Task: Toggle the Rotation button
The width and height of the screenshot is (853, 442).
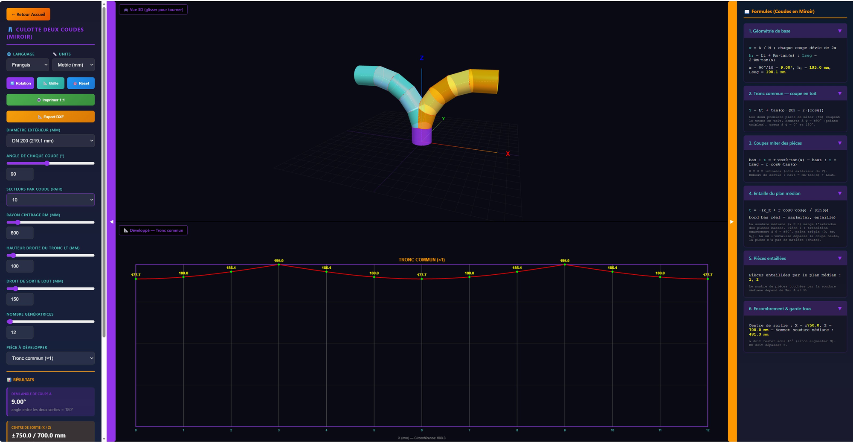Action: pos(20,83)
